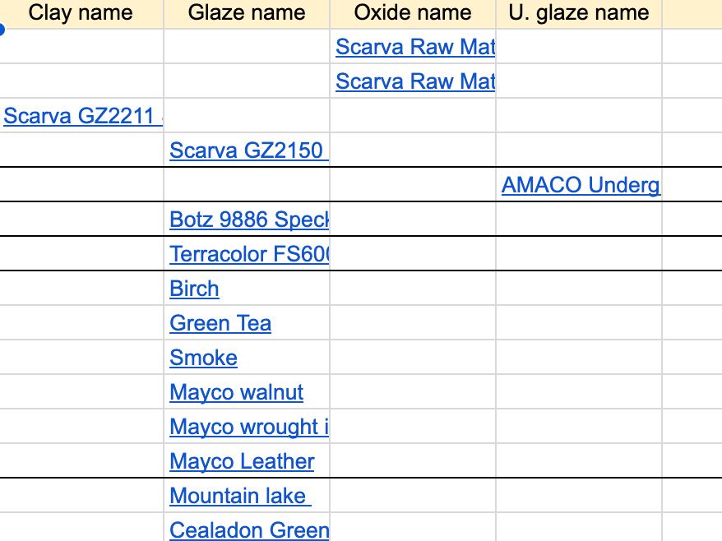This screenshot has width=722, height=541.
Task: Open the Mayco wrought glaze link
Action: (248, 427)
